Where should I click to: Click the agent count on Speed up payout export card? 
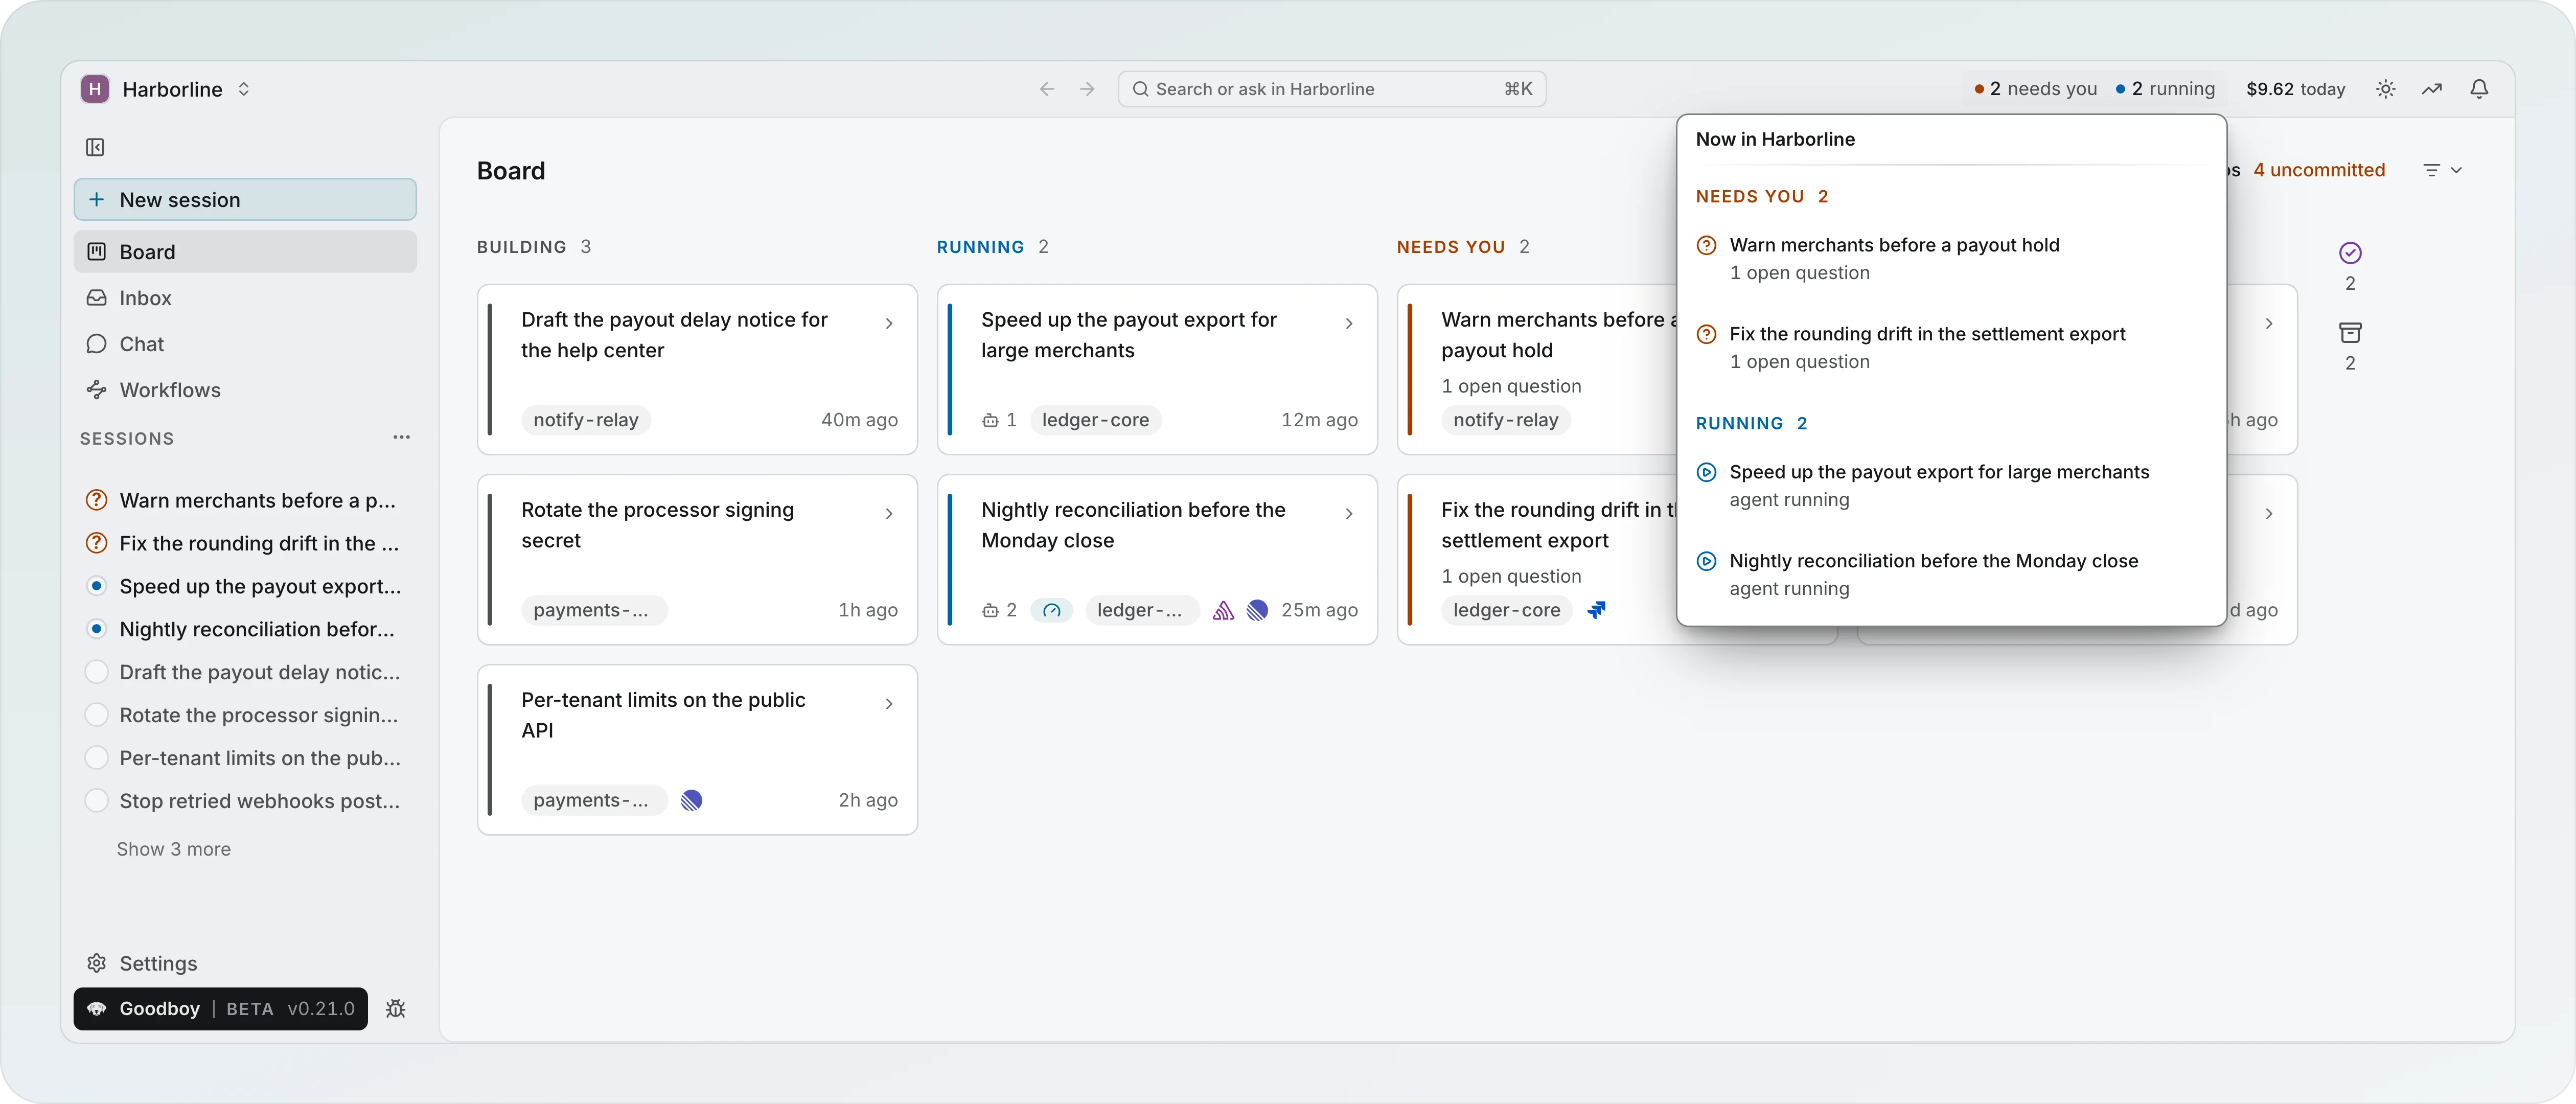tap(999, 420)
